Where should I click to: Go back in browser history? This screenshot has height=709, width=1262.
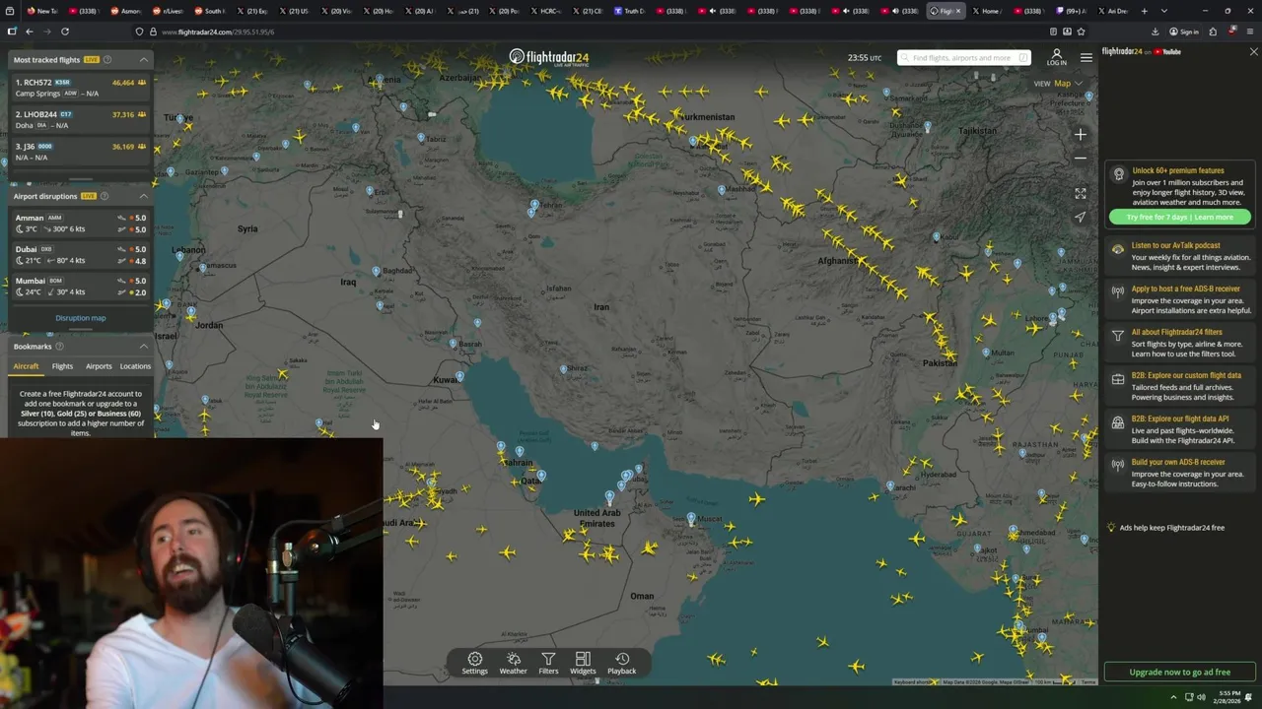[29, 32]
